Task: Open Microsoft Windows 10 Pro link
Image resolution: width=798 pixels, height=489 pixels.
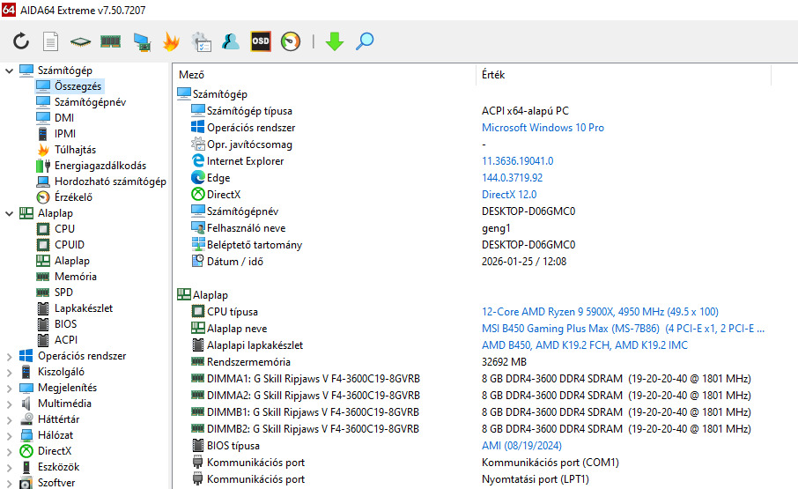Action: tap(543, 128)
